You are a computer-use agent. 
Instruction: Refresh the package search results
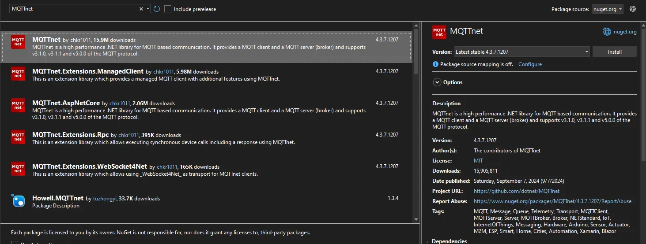coord(157,9)
